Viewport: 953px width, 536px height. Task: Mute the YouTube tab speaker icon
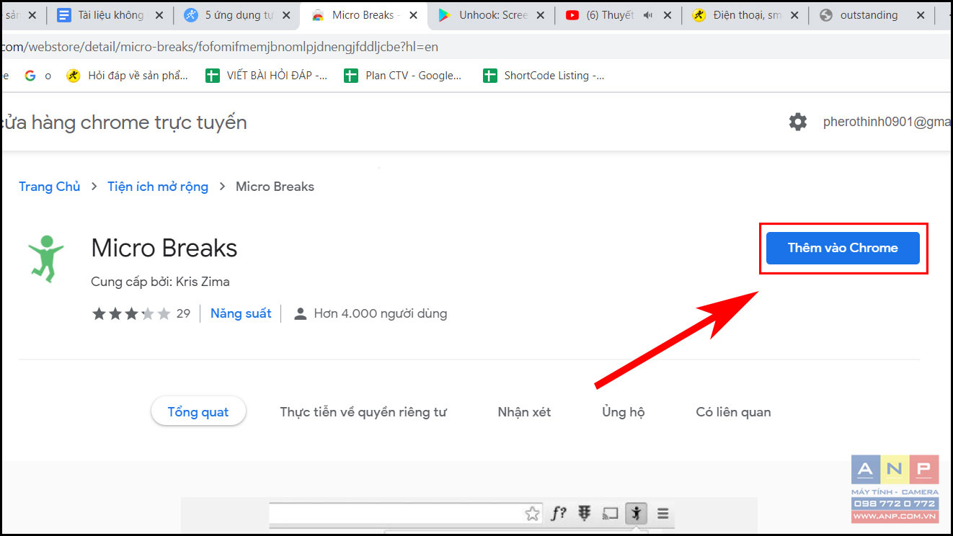(x=647, y=15)
